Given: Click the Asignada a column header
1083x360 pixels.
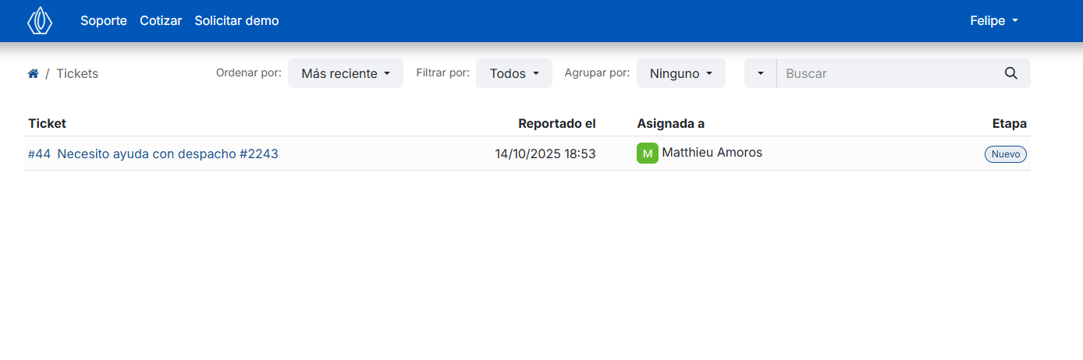Looking at the screenshot, I should tap(671, 123).
